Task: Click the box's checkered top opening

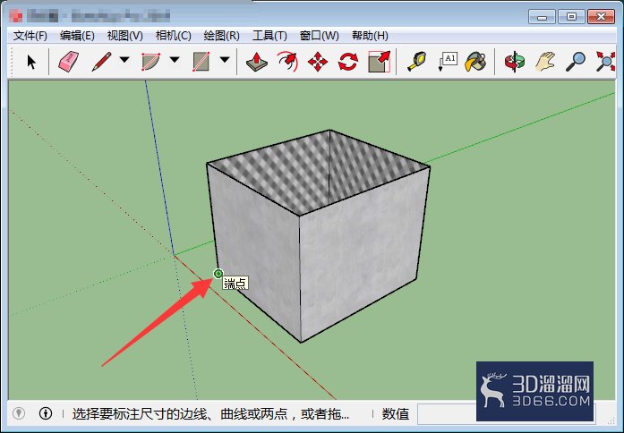Action: point(319,171)
